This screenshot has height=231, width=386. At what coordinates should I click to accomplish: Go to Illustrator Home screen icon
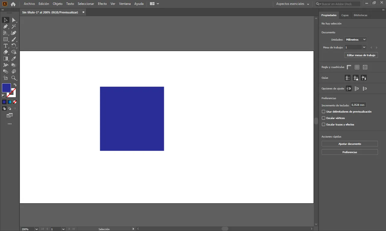(x=13, y=4)
